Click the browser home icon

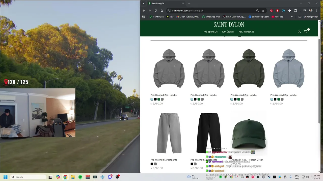tap(162, 11)
